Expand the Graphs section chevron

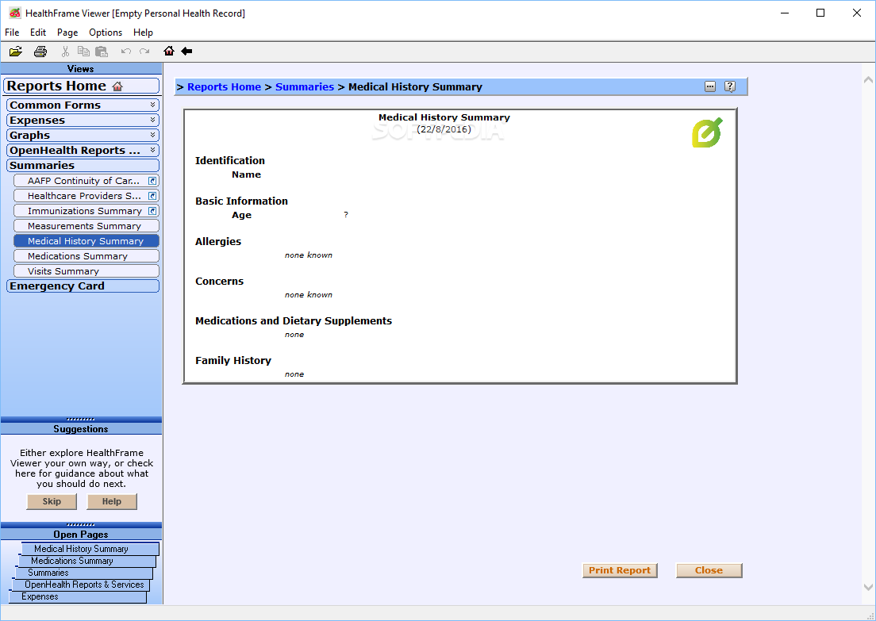152,135
